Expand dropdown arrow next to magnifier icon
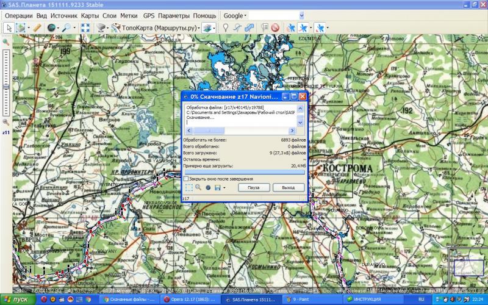 click(74, 28)
